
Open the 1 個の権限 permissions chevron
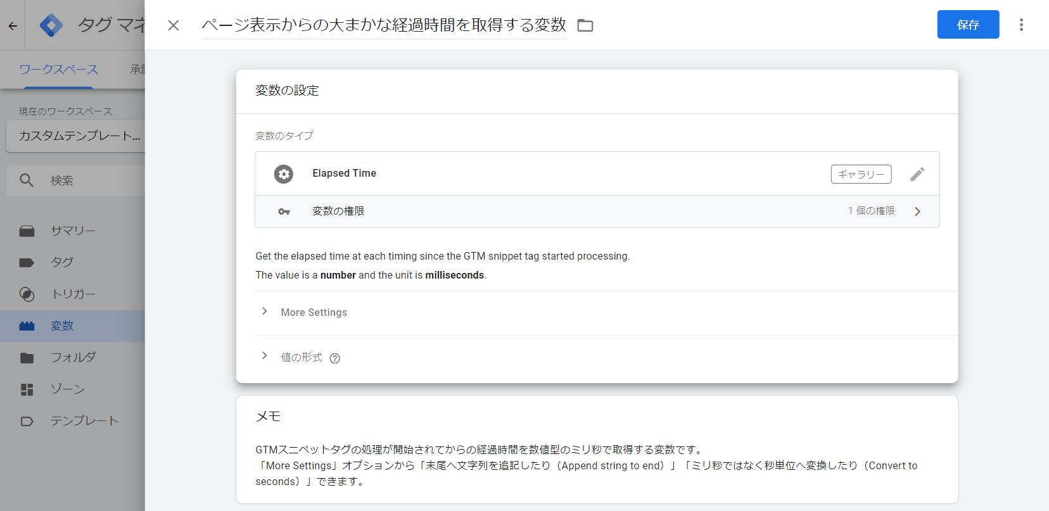click(917, 211)
